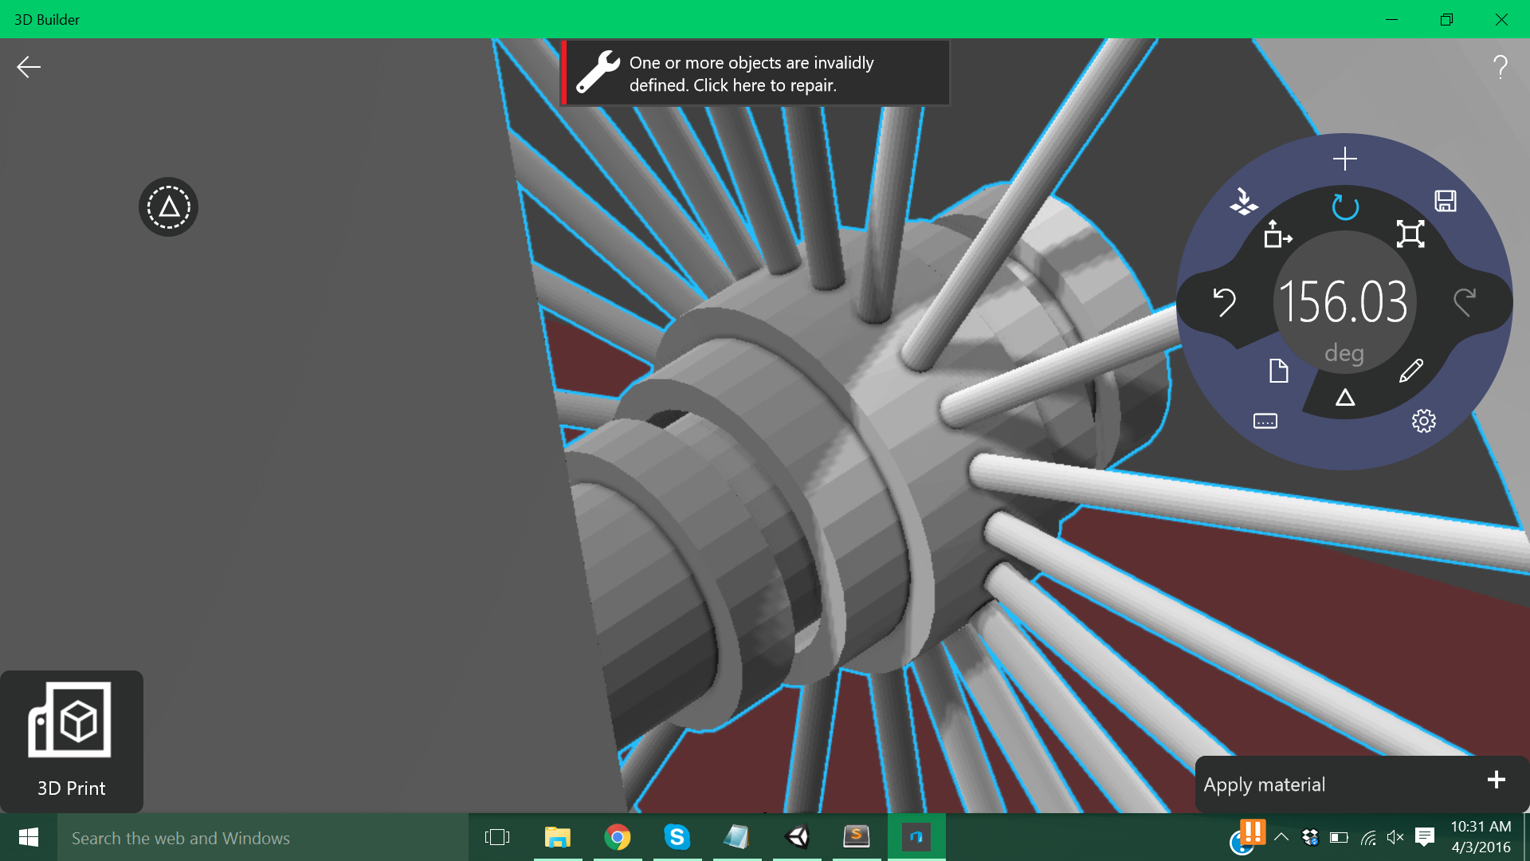This screenshot has width=1530, height=861.
Task: Click the plus Add icon in radial menu
Action: click(1344, 159)
